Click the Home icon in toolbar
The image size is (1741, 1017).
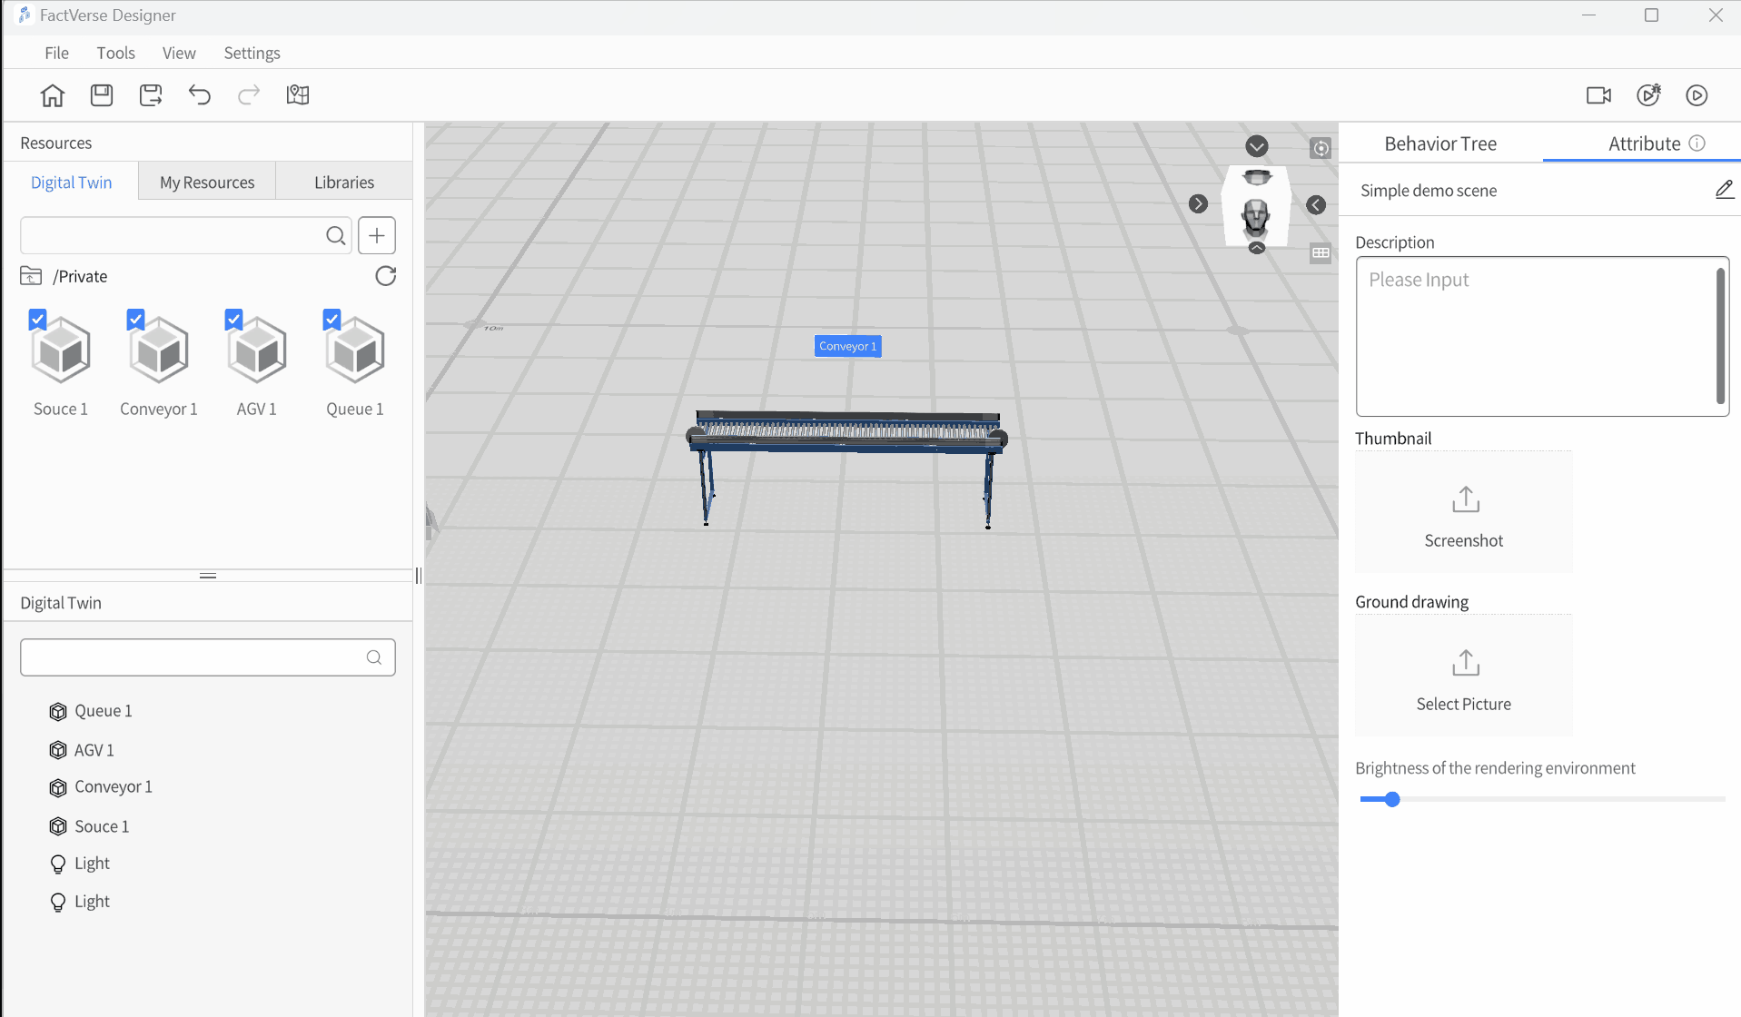click(53, 95)
